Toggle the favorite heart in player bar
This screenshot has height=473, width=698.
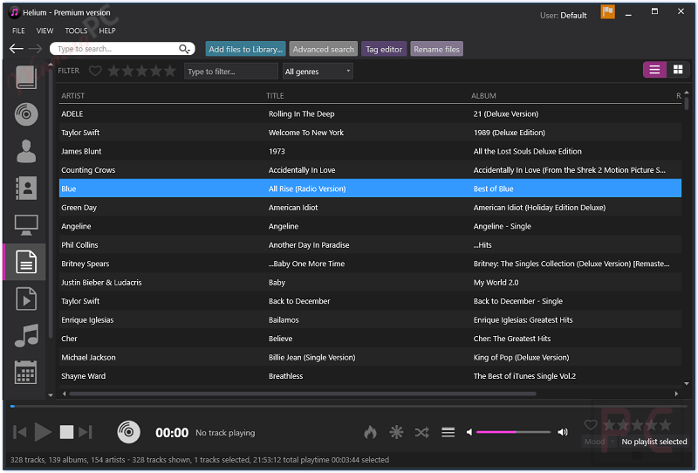point(591,424)
